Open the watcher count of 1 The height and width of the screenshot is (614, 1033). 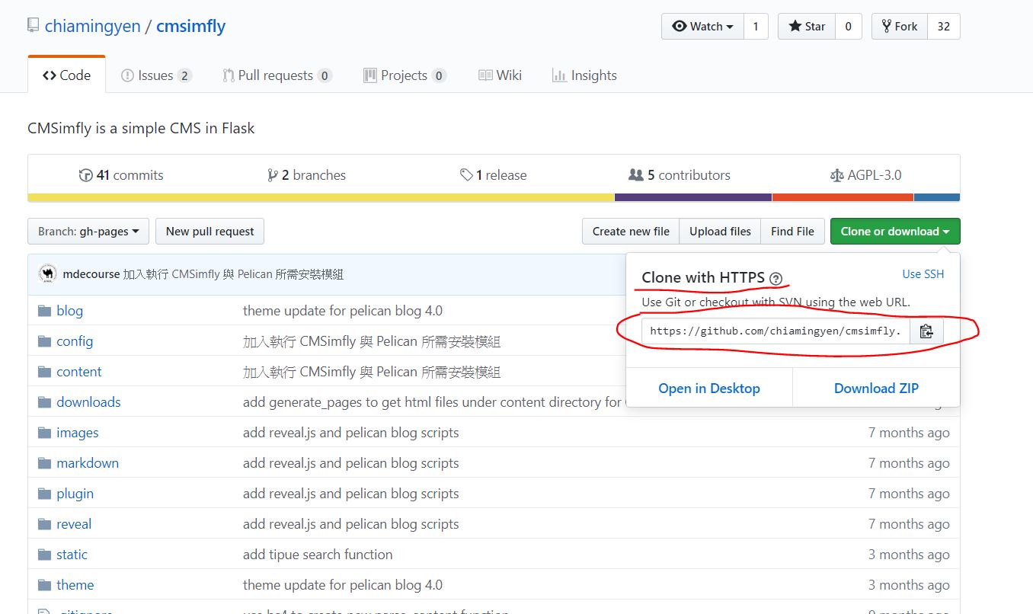pyautogui.click(x=755, y=27)
